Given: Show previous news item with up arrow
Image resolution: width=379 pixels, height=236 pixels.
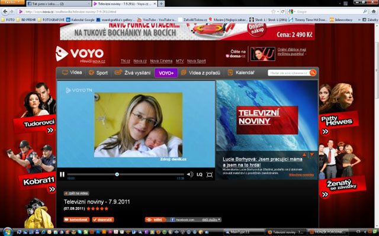Looking at the screenshot, I should tap(304, 154).
